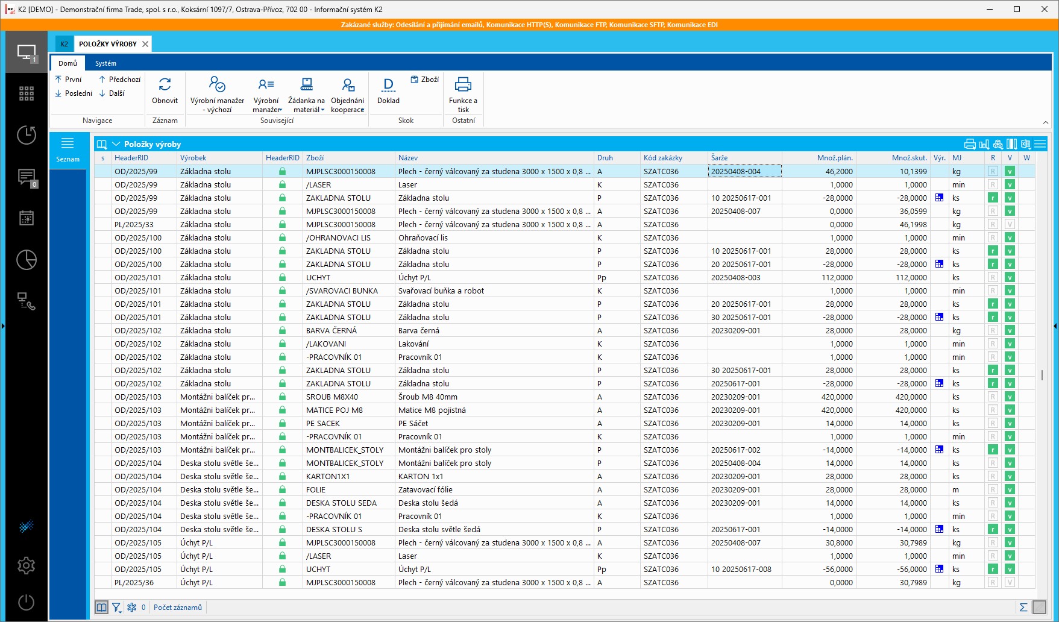Click the filter icon in status bar
The width and height of the screenshot is (1059, 622).
pos(116,607)
